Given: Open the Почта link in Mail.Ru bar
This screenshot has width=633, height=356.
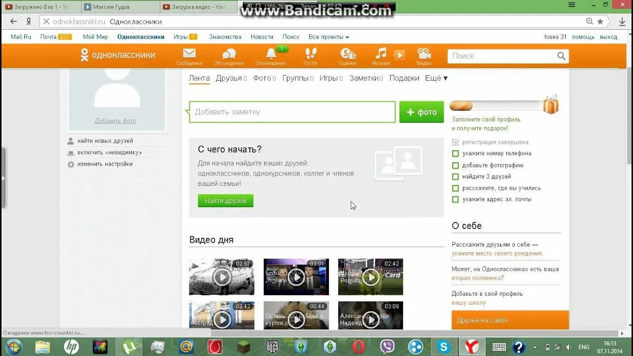Looking at the screenshot, I should point(48,37).
